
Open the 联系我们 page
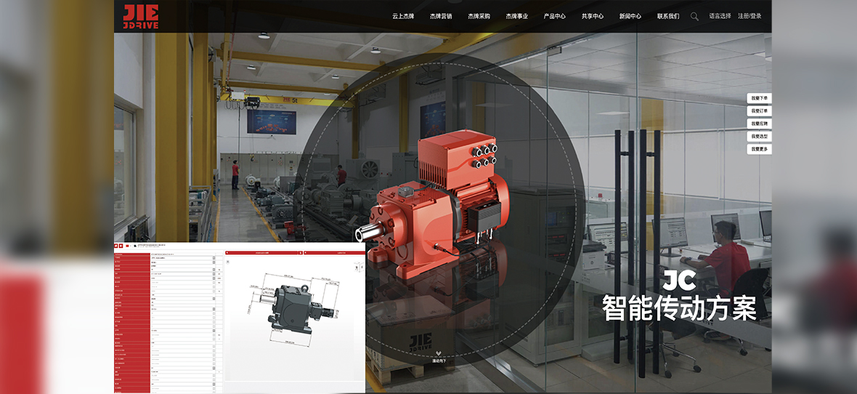pos(667,16)
